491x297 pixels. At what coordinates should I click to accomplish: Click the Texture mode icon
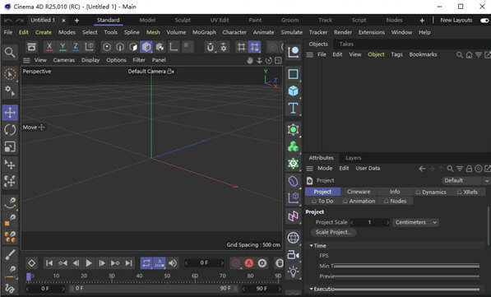point(160,48)
